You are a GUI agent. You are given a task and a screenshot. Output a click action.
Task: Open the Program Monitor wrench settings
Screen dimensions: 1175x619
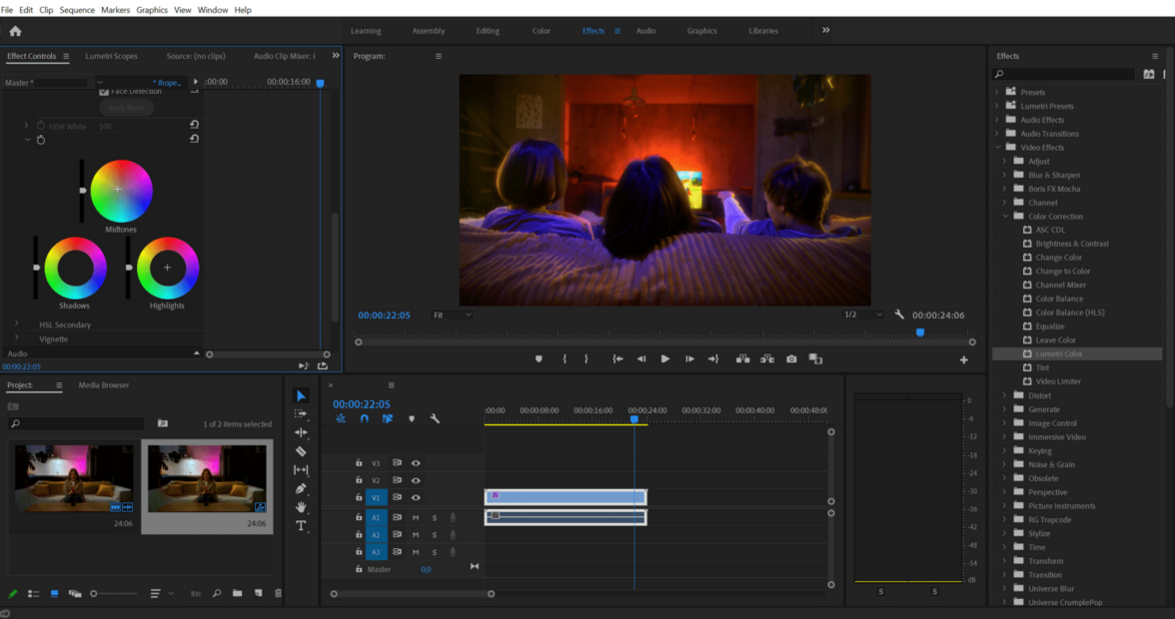(x=899, y=314)
